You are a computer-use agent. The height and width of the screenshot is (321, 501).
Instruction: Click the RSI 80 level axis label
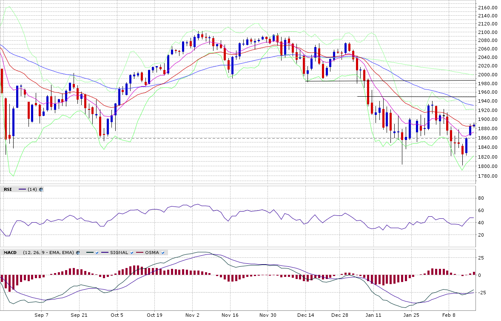click(481, 198)
